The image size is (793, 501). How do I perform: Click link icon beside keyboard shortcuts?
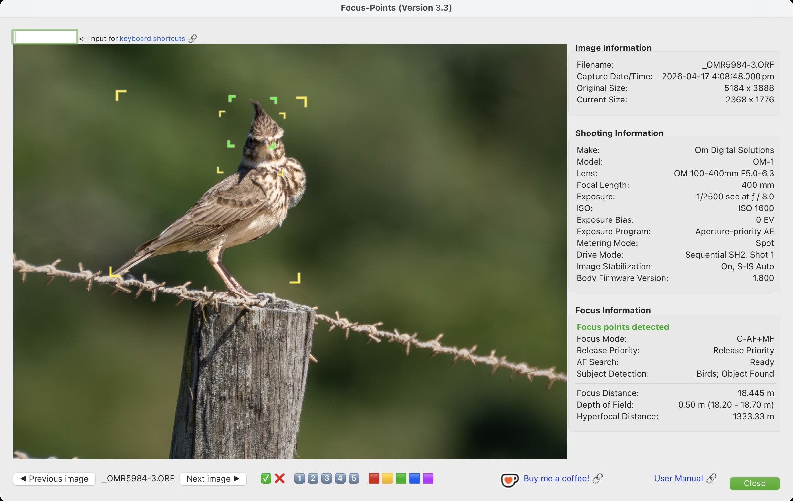[193, 38]
